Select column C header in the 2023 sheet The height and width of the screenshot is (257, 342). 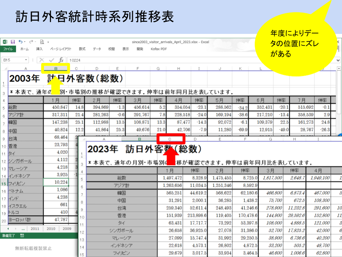[170, 139]
